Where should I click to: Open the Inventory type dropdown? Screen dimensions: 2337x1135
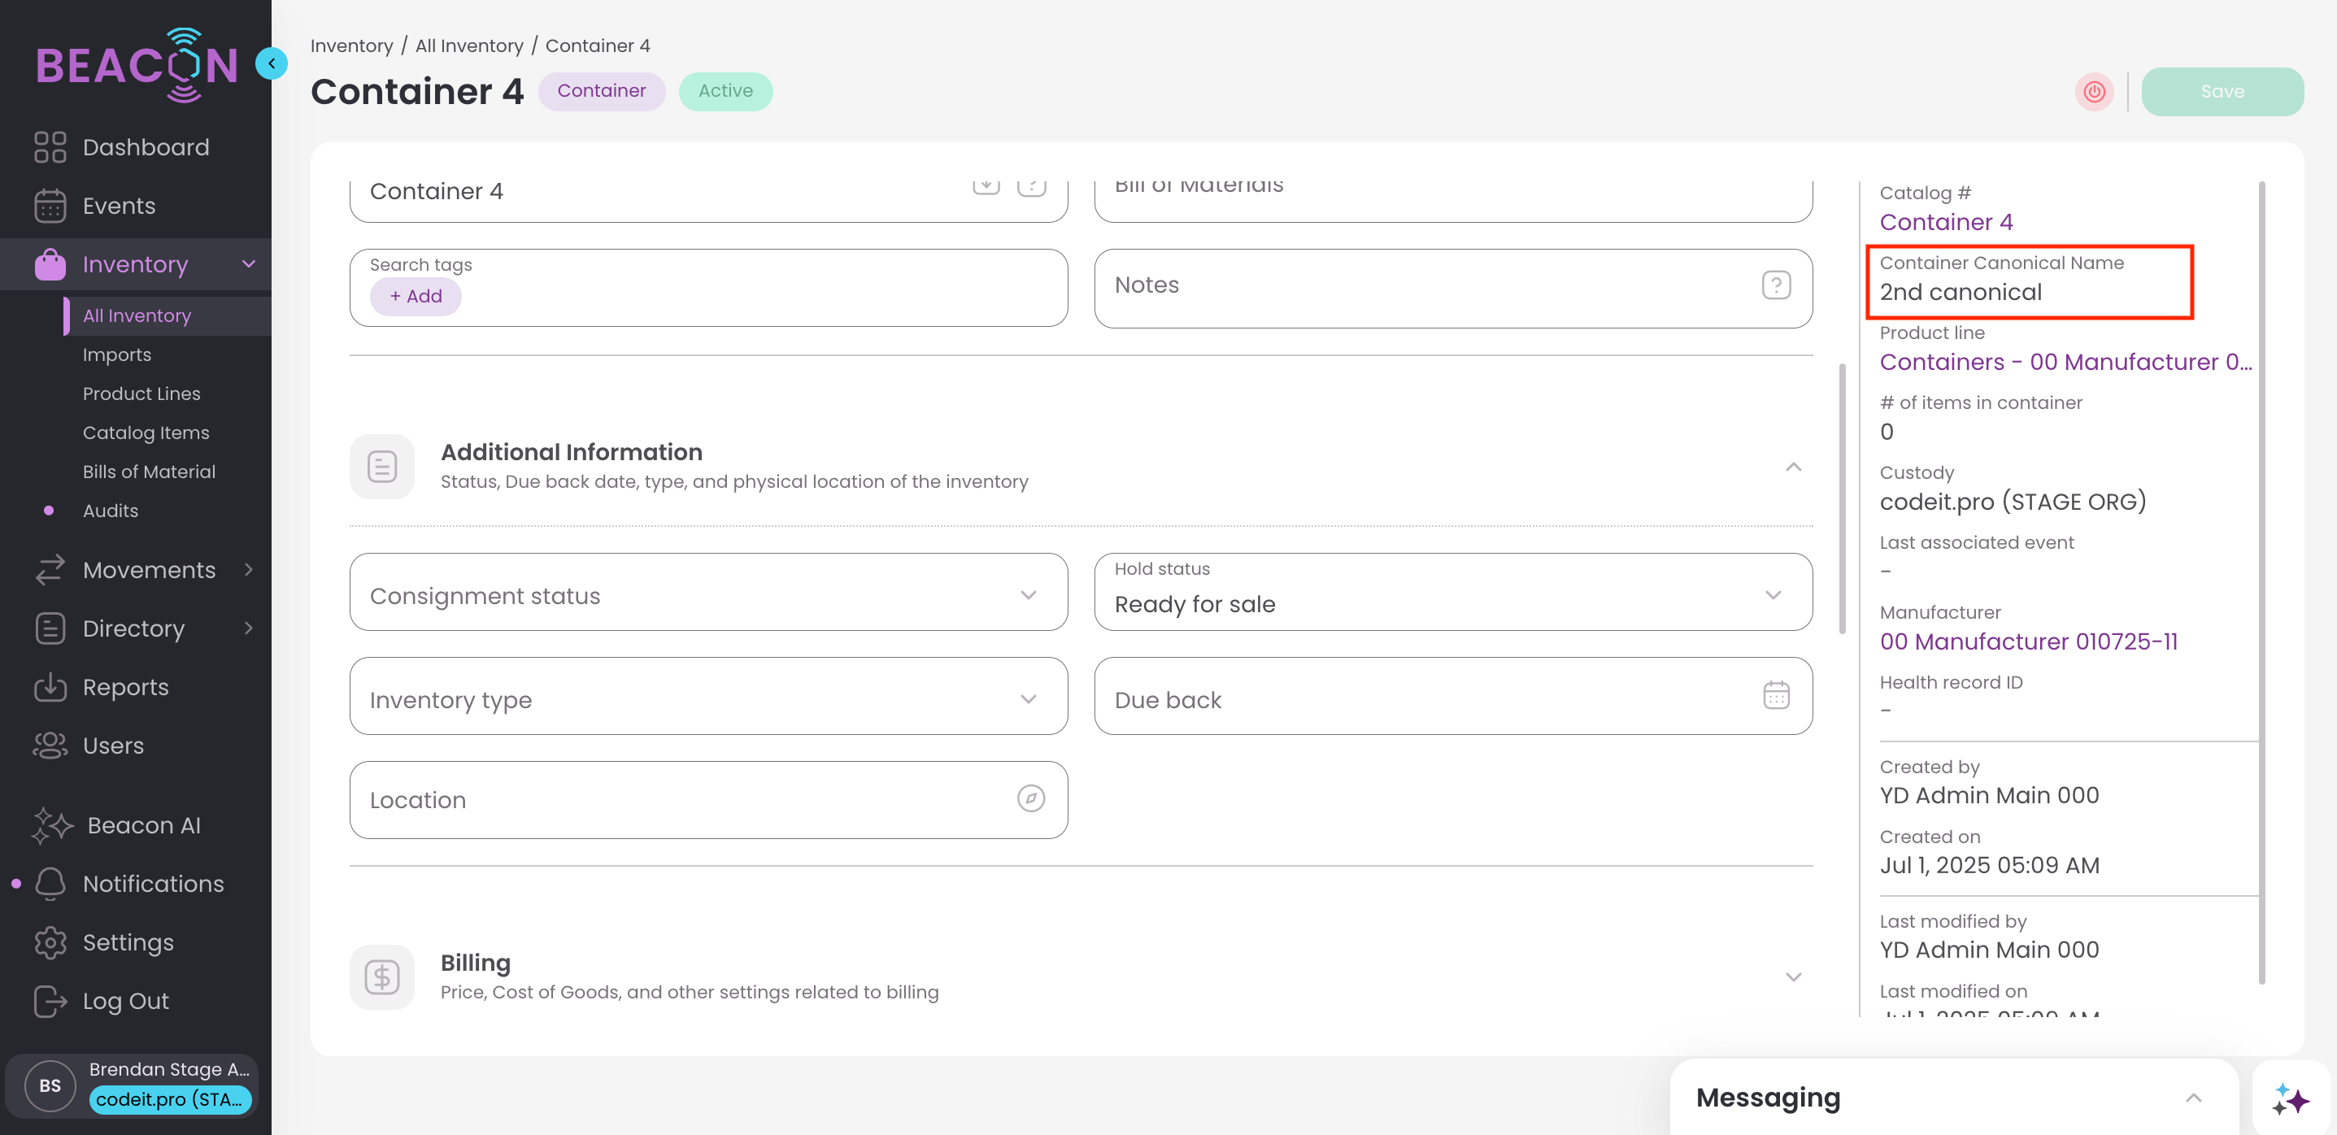(707, 698)
